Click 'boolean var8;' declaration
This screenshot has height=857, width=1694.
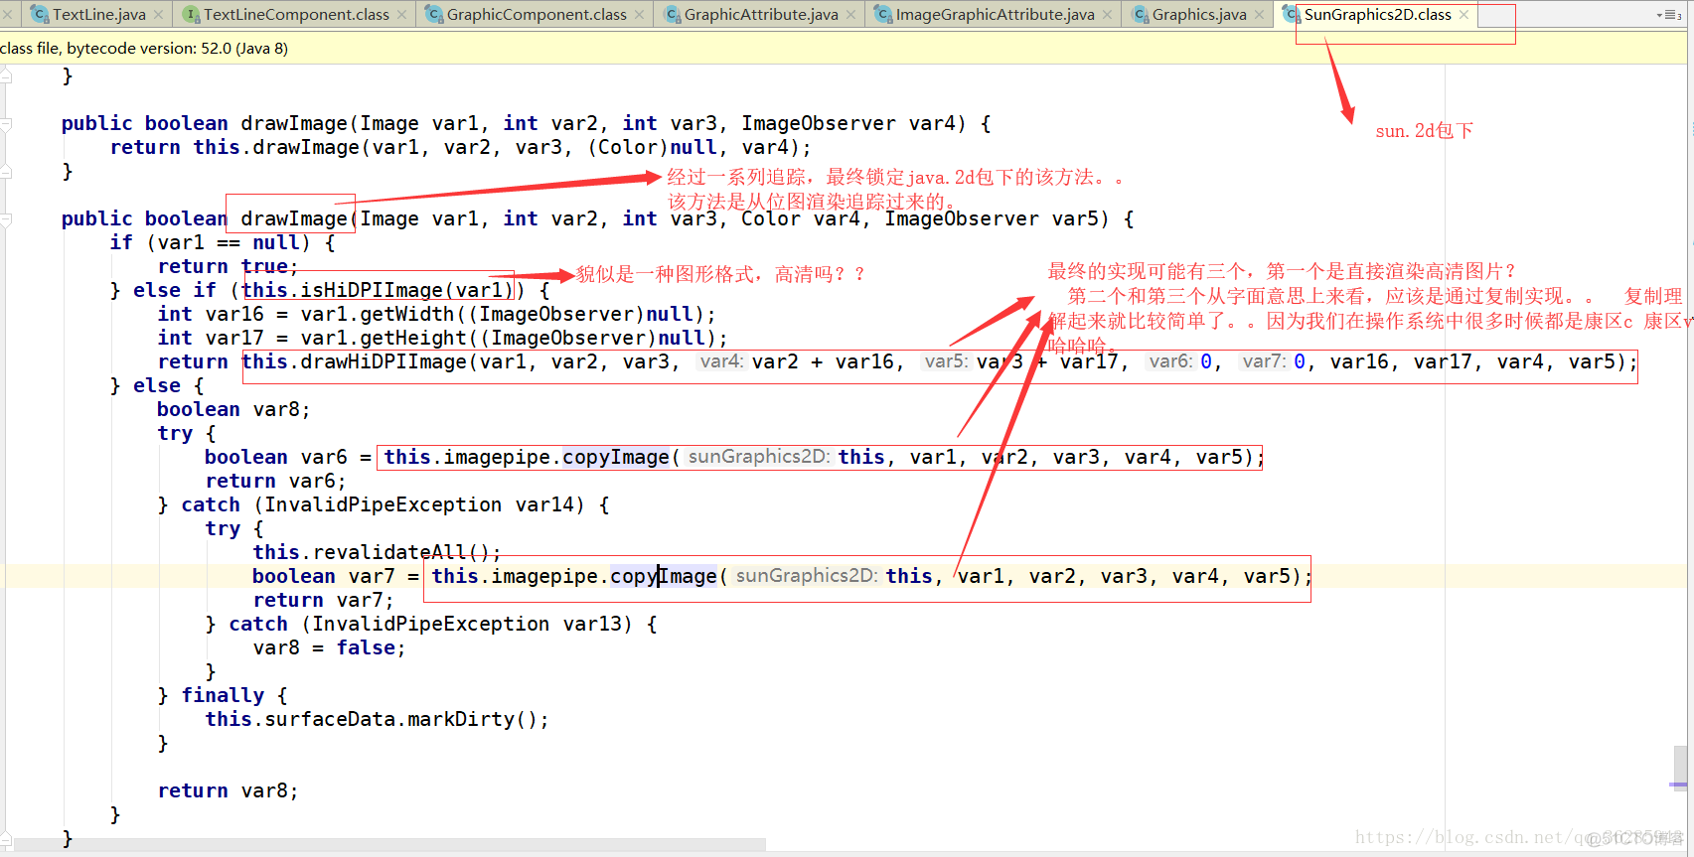click(234, 409)
